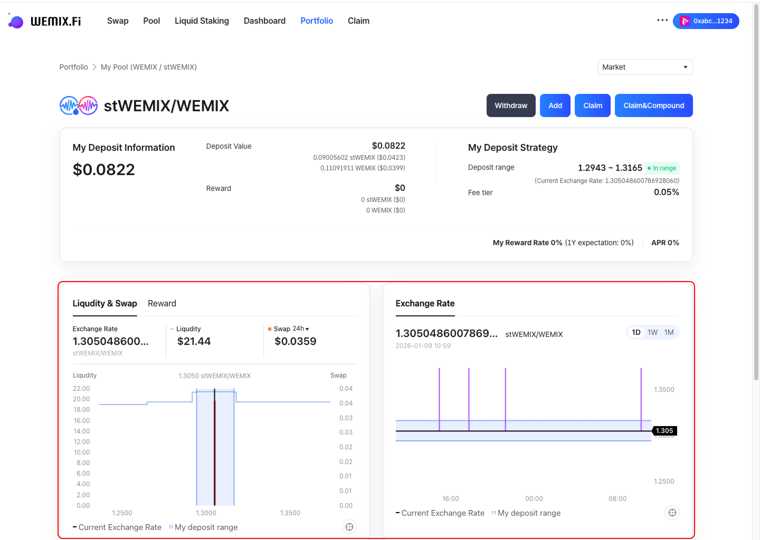The height and width of the screenshot is (540, 760).
Task: Click the crosshair reset icon under liquidity chart
Action: pos(349,527)
